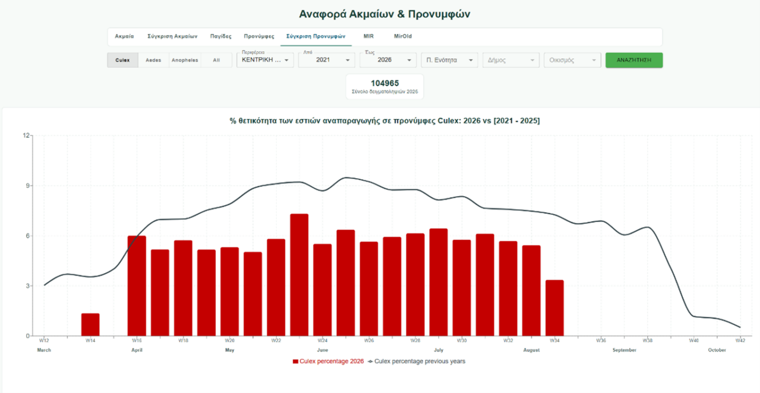This screenshot has width=760, height=393.
Task: Click the green ΑΝΑΖΗΤΗΣΗ search button
Action: (x=634, y=60)
